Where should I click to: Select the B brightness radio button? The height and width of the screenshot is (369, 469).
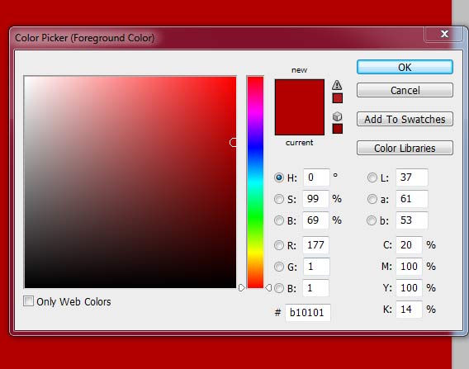[x=279, y=220]
